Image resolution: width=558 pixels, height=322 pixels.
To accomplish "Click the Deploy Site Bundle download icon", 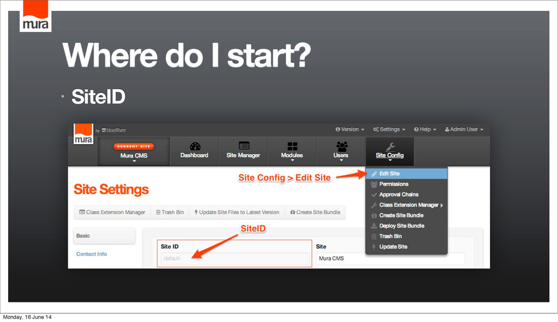I will pyautogui.click(x=374, y=226).
